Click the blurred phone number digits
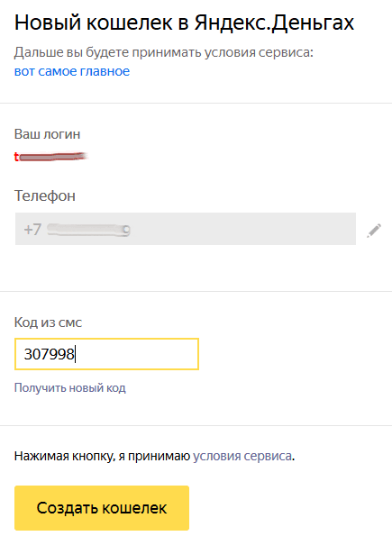 pos(88,230)
